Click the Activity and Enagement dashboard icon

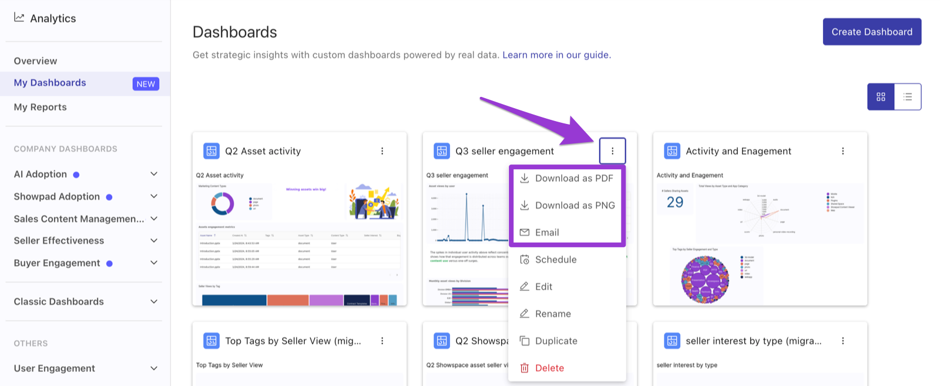(x=672, y=151)
